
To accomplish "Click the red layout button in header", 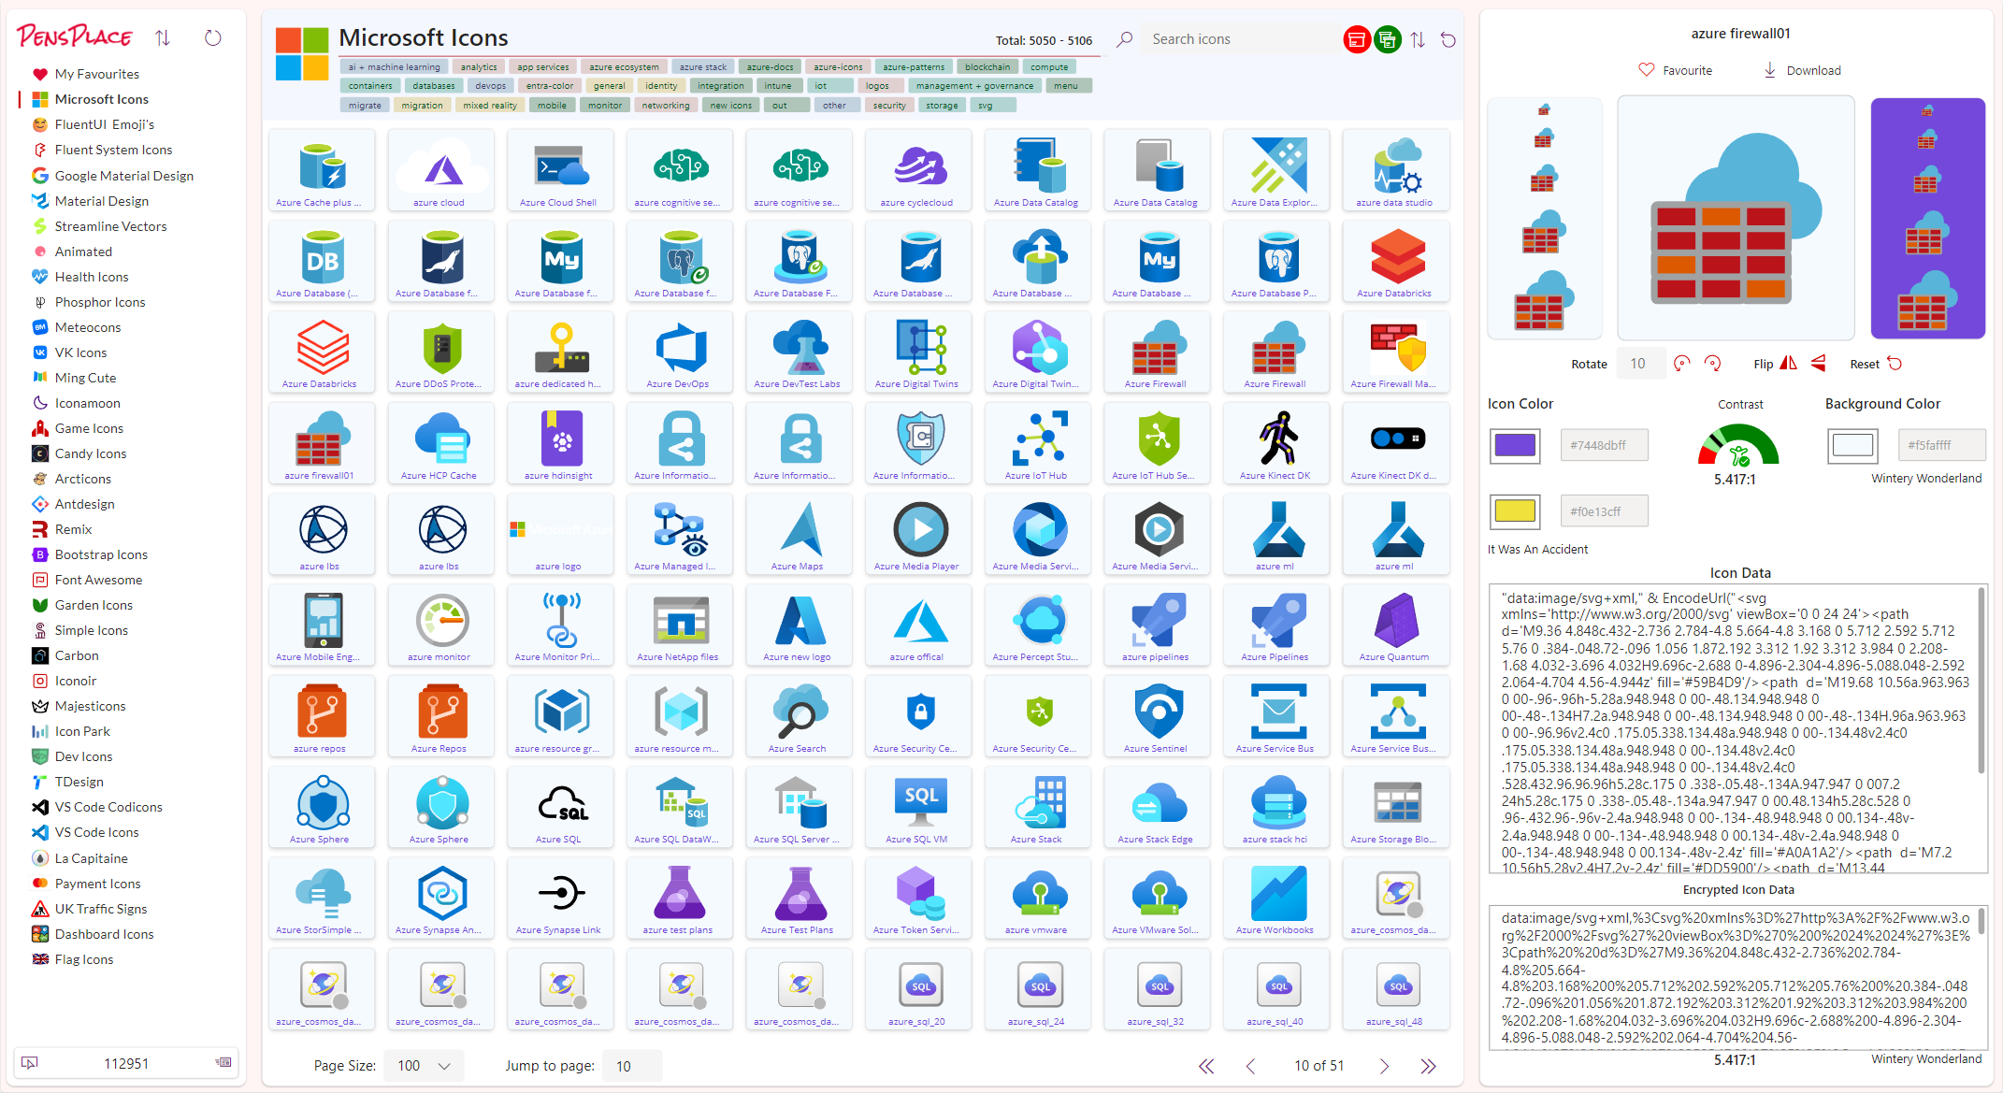I will [x=1356, y=39].
